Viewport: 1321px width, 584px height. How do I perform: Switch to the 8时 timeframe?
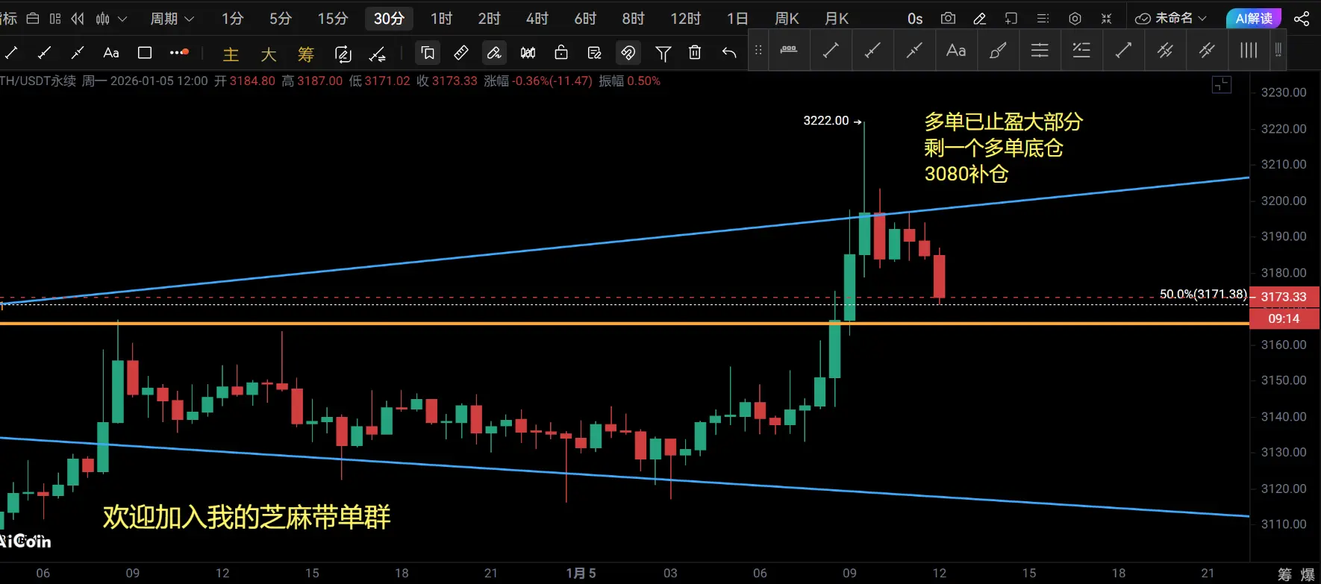(x=634, y=19)
